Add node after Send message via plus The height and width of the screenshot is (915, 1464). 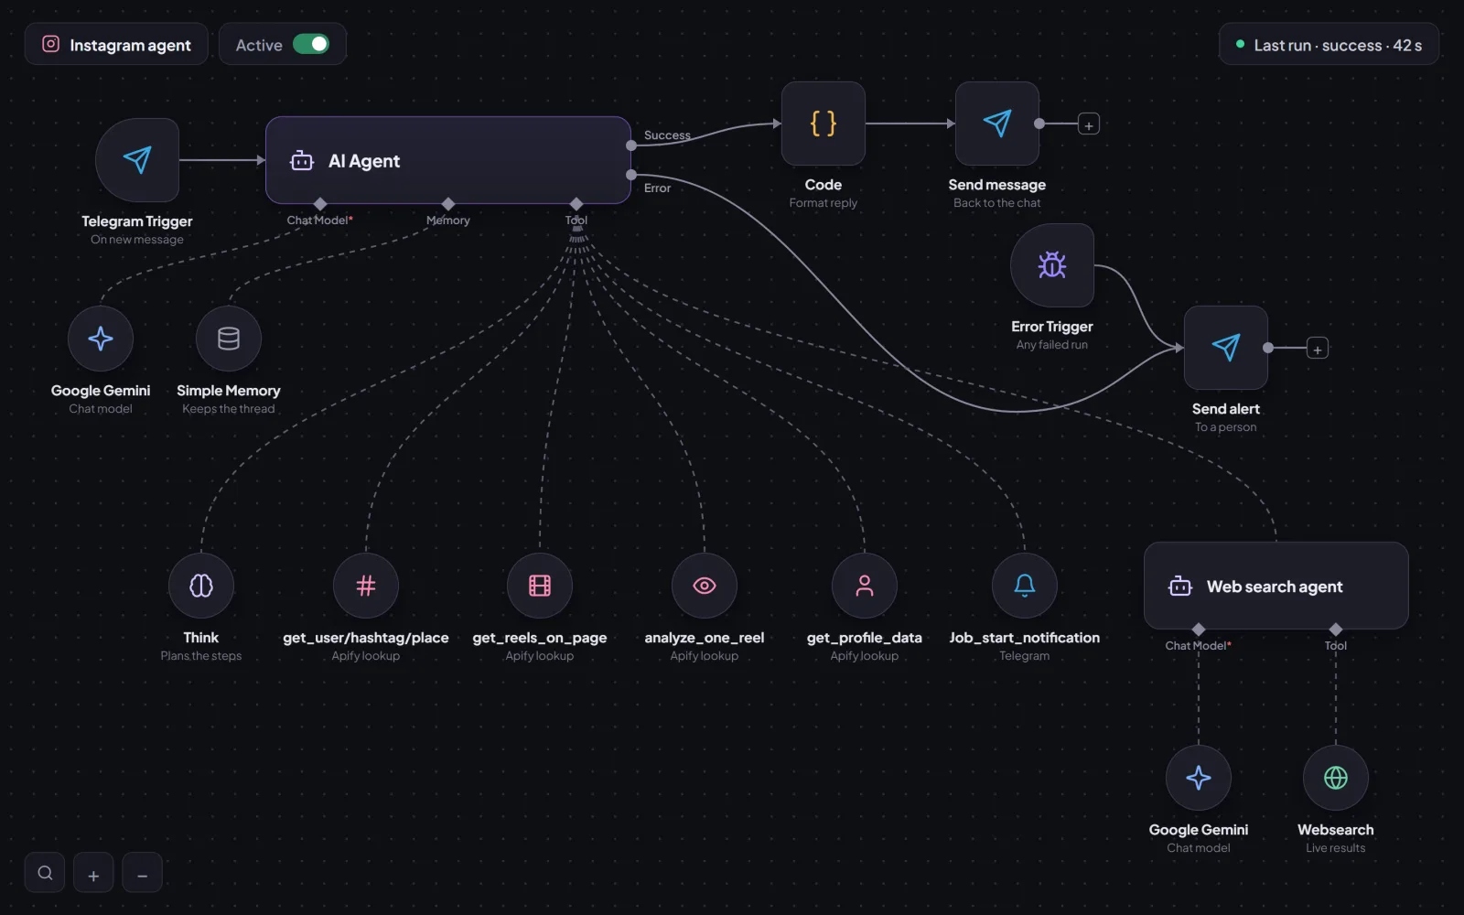1089,124
